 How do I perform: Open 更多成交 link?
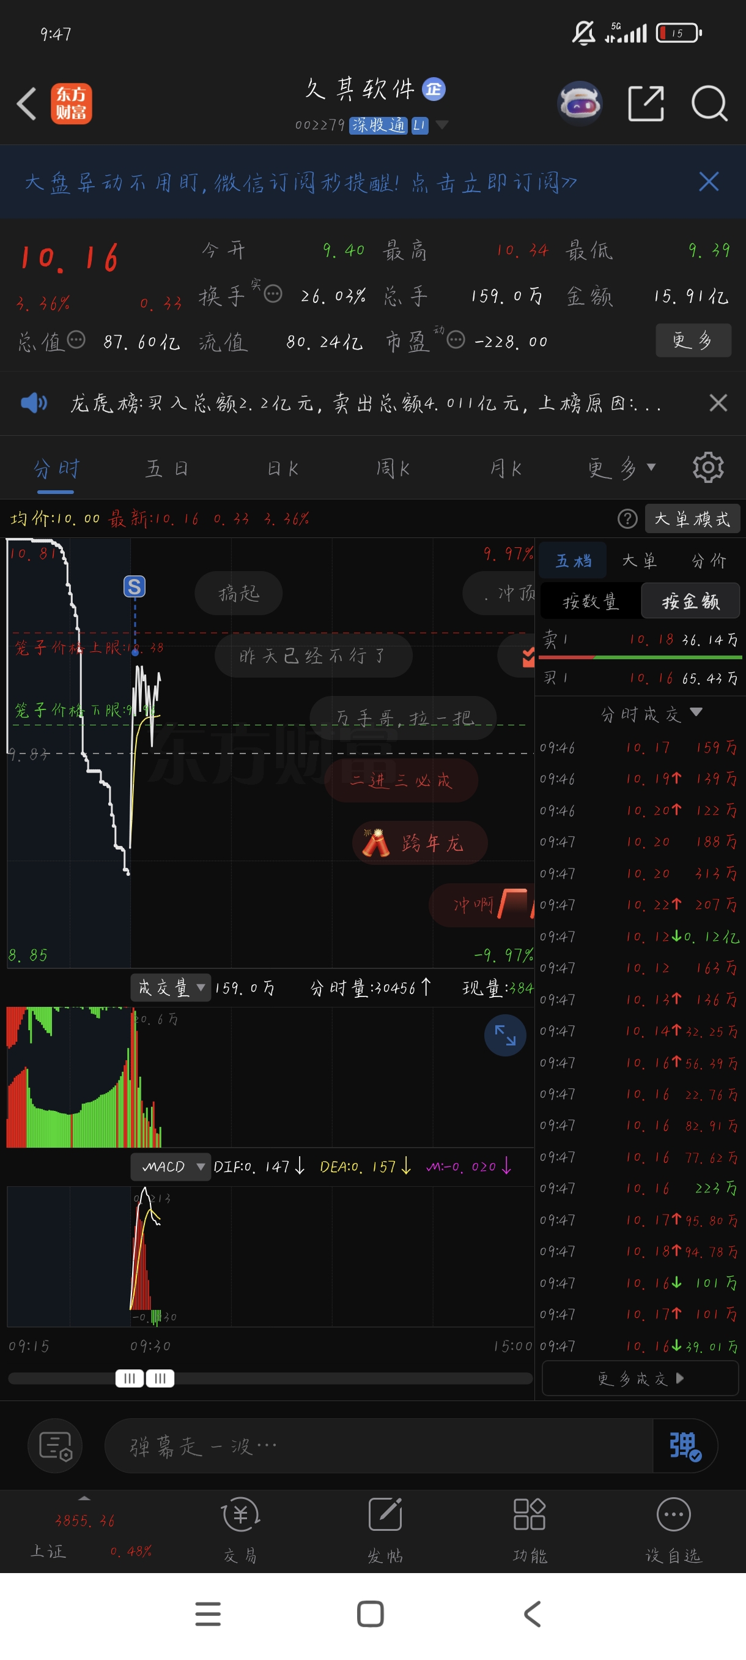pyautogui.click(x=640, y=1378)
